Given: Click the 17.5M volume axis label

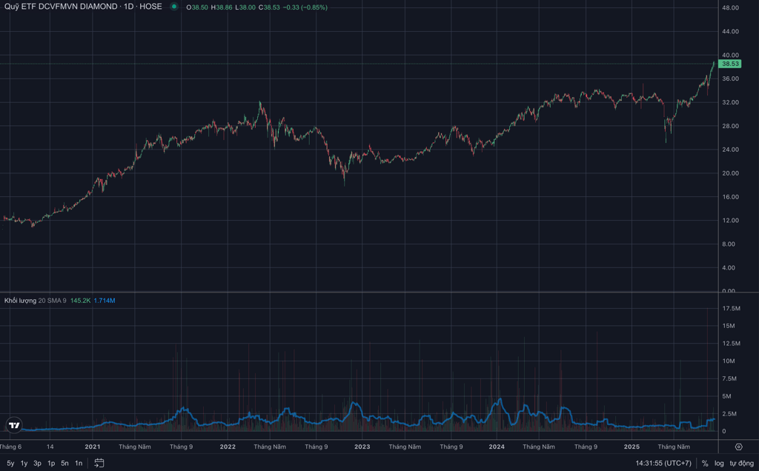Looking at the screenshot, I should click(x=731, y=309).
